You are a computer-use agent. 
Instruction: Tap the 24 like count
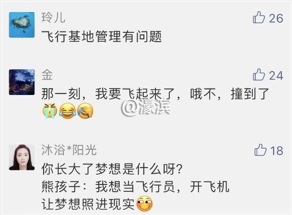276,76
